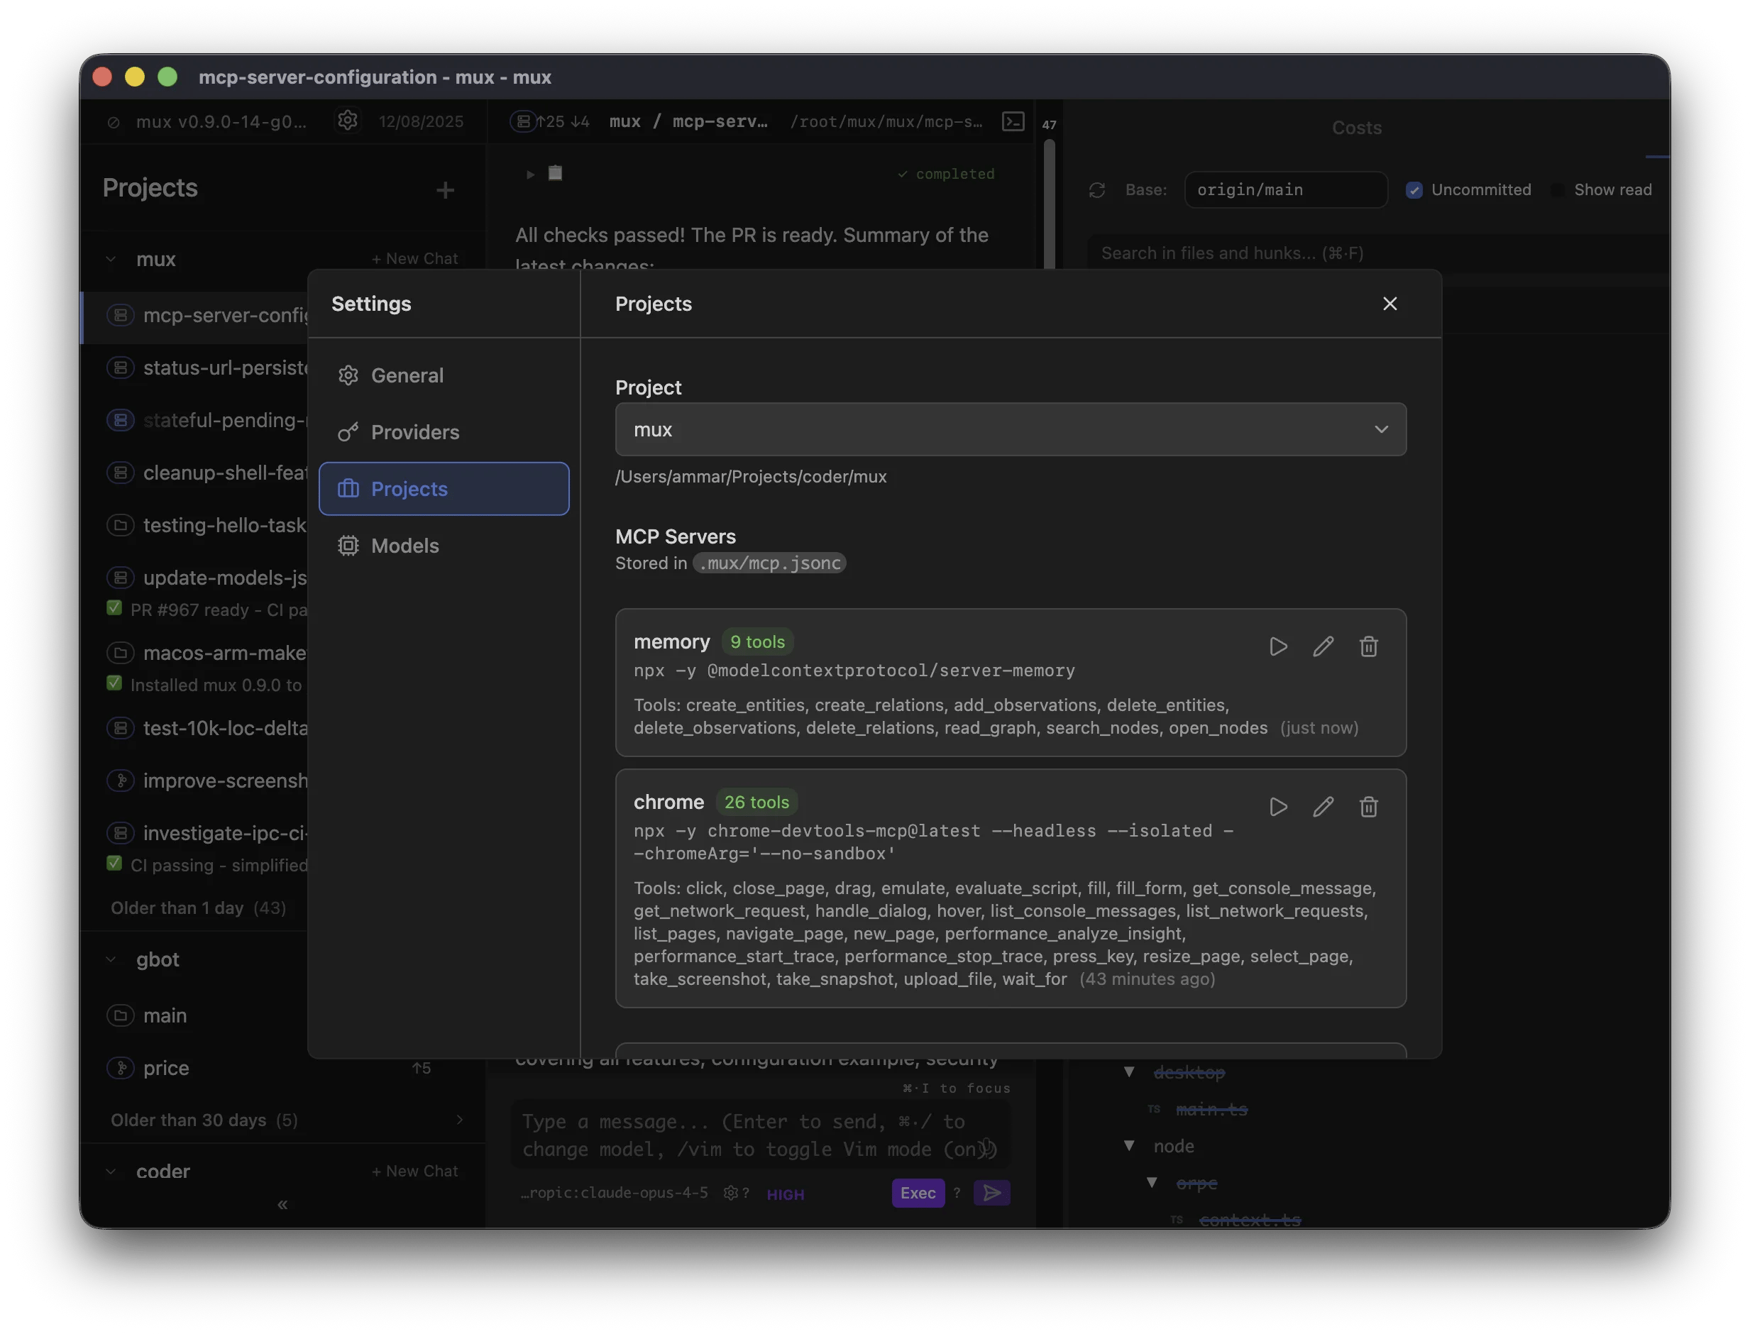The height and width of the screenshot is (1334, 1750).
Task: Edit the memory MCP server
Action: pyautogui.click(x=1323, y=646)
